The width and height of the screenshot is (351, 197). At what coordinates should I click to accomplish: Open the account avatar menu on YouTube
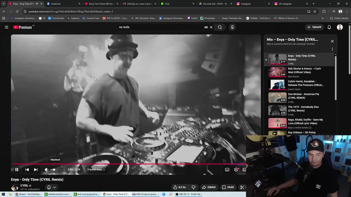click(340, 27)
